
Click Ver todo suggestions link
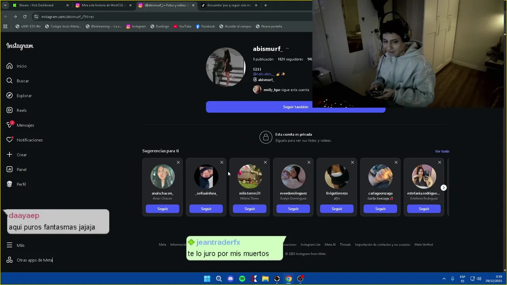442,151
